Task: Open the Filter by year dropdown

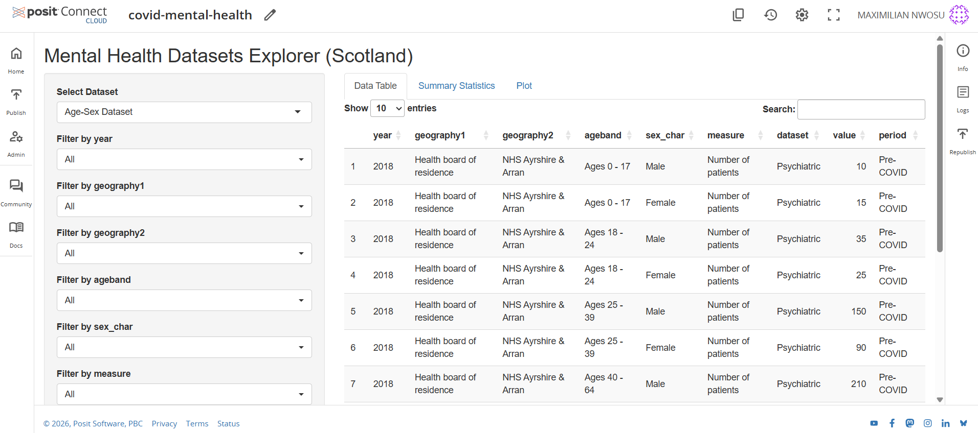Action: click(184, 159)
